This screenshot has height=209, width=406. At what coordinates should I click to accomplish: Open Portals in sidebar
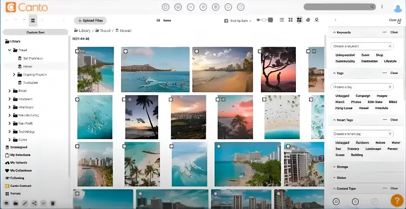coord(13,193)
